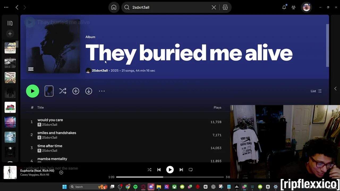Viewport: 340px width, 191px height.
Task: Open Euphoria now-playing cover thumbnail
Action: pos(10,172)
